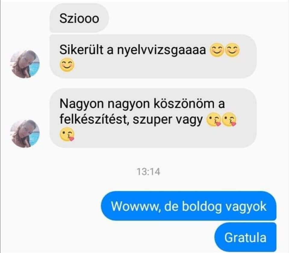Viewport: 289px width, 253px height.
Task: Click the word nyelvvizsgaaaa in the message
Action: (x=161, y=50)
